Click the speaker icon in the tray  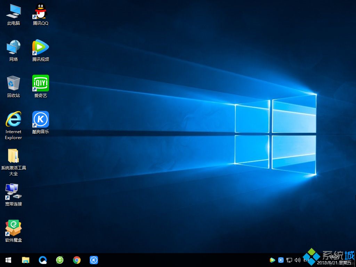(x=297, y=260)
